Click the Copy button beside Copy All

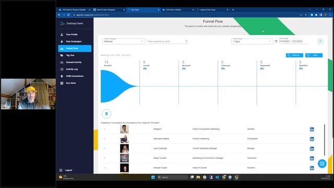[314, 55]
